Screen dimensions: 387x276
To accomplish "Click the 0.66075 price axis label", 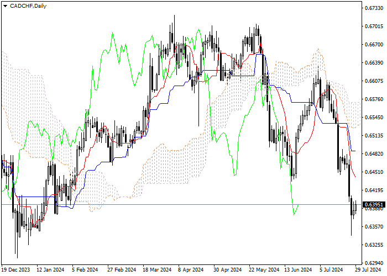I will [x=374, y=81].
